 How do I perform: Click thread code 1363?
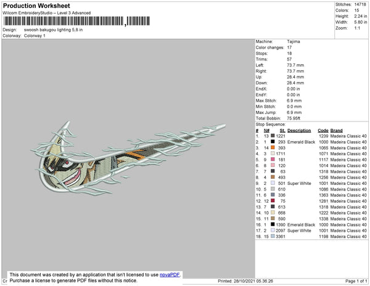(324, 195)
